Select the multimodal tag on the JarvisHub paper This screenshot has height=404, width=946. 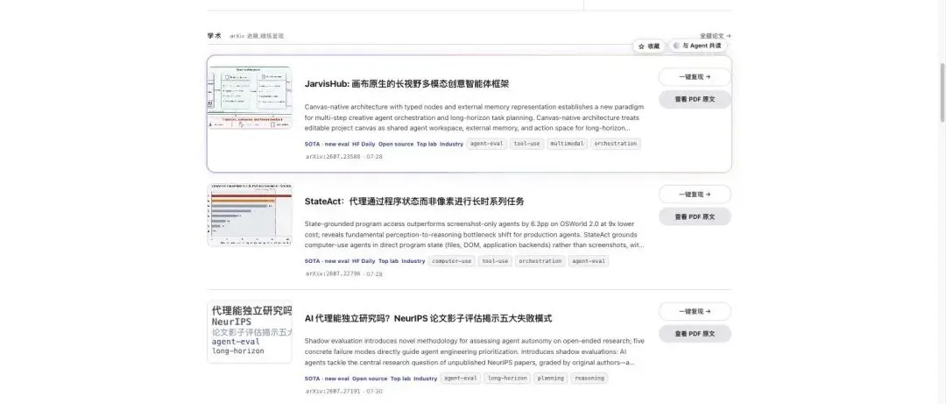coord(567,144)
